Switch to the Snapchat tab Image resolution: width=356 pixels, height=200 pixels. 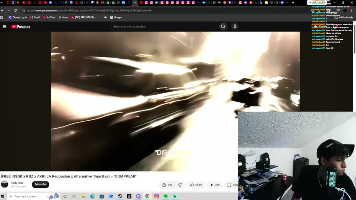tap(266, 2)
